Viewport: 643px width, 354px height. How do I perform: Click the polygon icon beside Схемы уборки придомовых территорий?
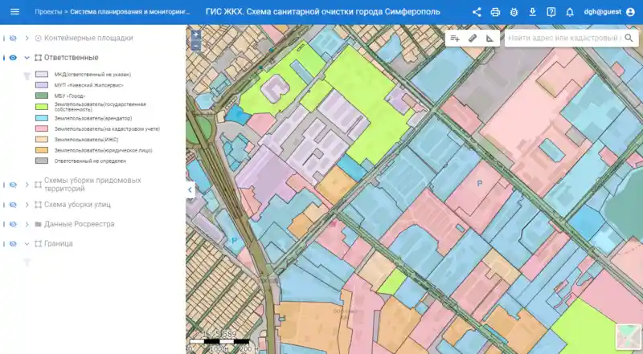[38, 185]
